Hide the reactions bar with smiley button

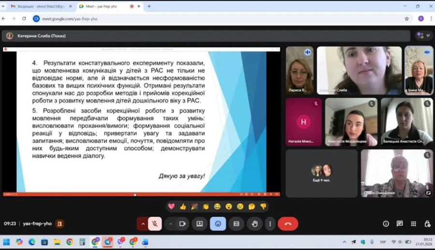pos(218,223)
